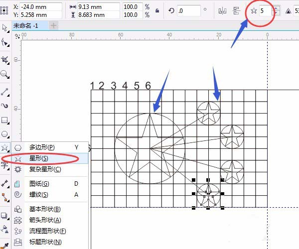This screenshot has height=249, width=299.
Task: Click the sharpness triangle icon
Action: point(289,11)
